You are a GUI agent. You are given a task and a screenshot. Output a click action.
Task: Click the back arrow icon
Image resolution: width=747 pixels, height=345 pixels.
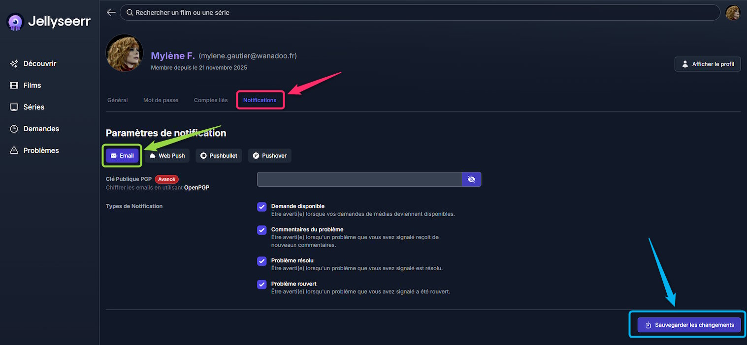pyautogui.click(x=111, y=12)
